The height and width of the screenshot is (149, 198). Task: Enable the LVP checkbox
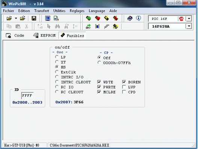click(x=124, y=87)
